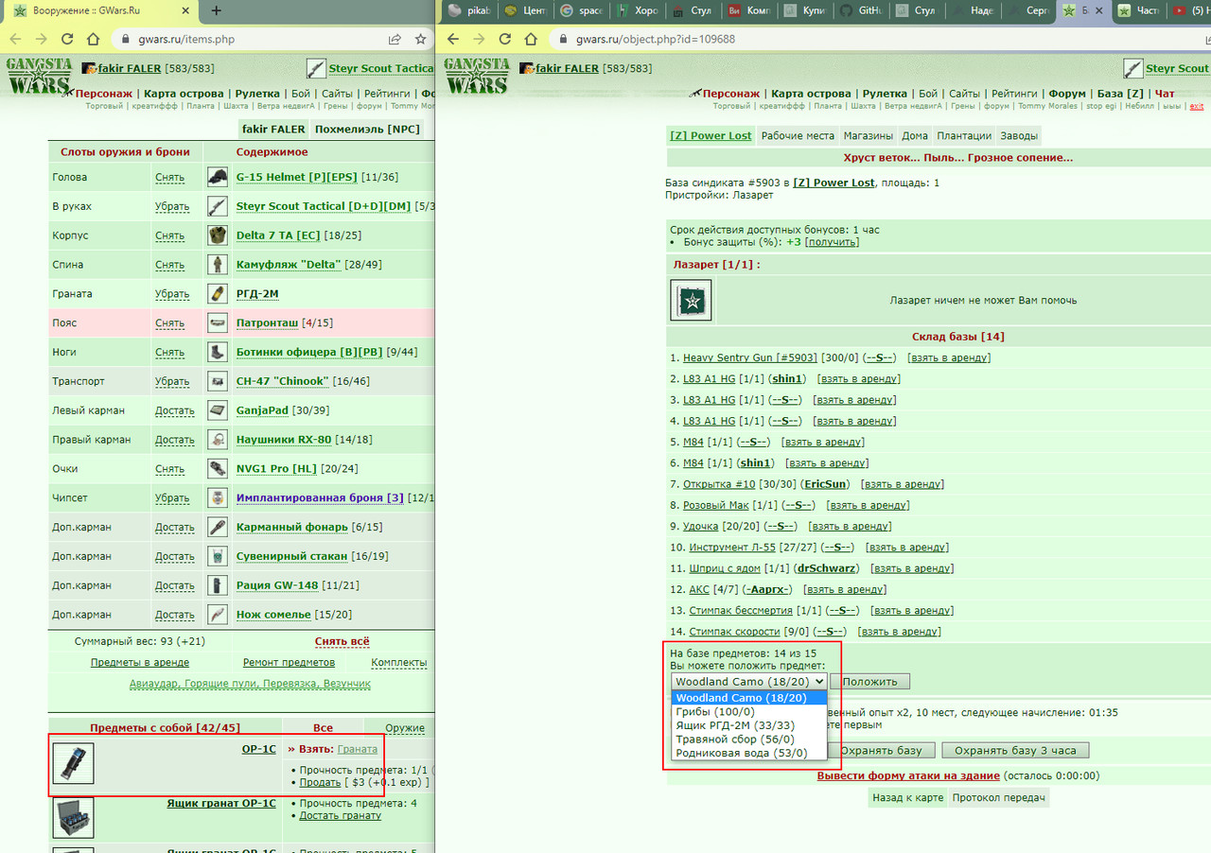Click the NVG1 Pro goggles icon
This screenshot has width=1211, height=853.
click(x=218, y=469)
